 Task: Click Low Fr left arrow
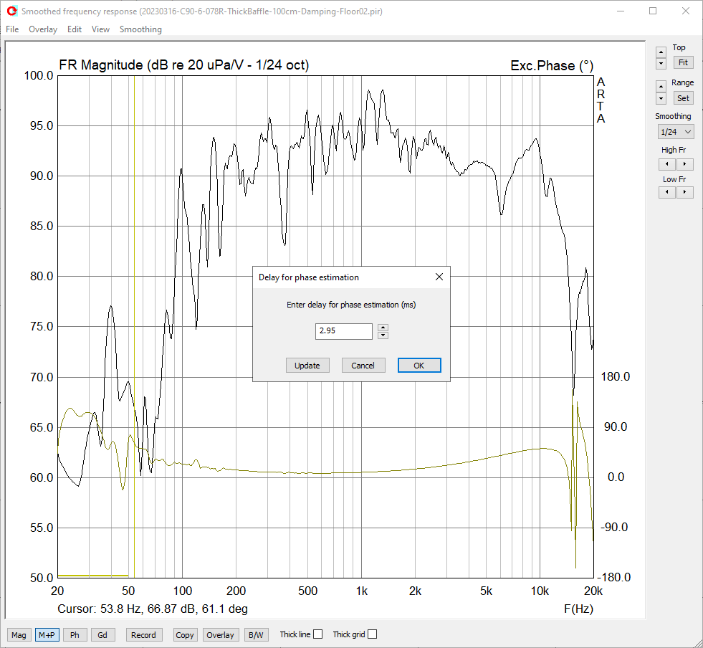click(666, 192)
